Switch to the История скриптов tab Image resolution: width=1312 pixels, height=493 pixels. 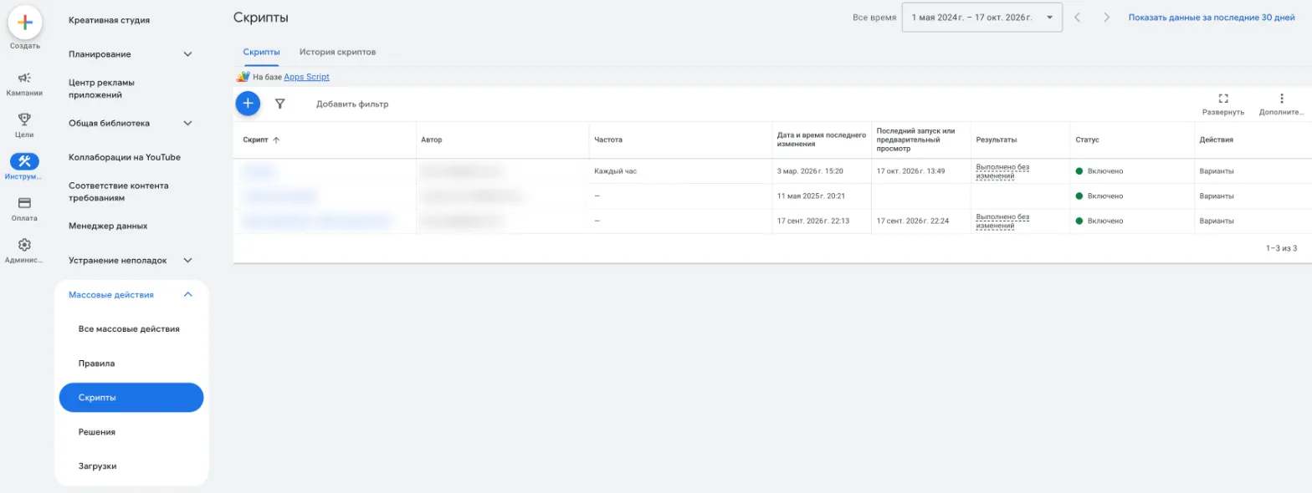[x=337, y=52]
